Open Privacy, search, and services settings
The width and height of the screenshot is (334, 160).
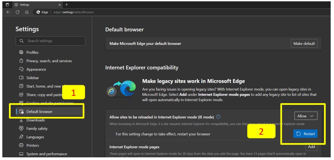tap(49, 61)
